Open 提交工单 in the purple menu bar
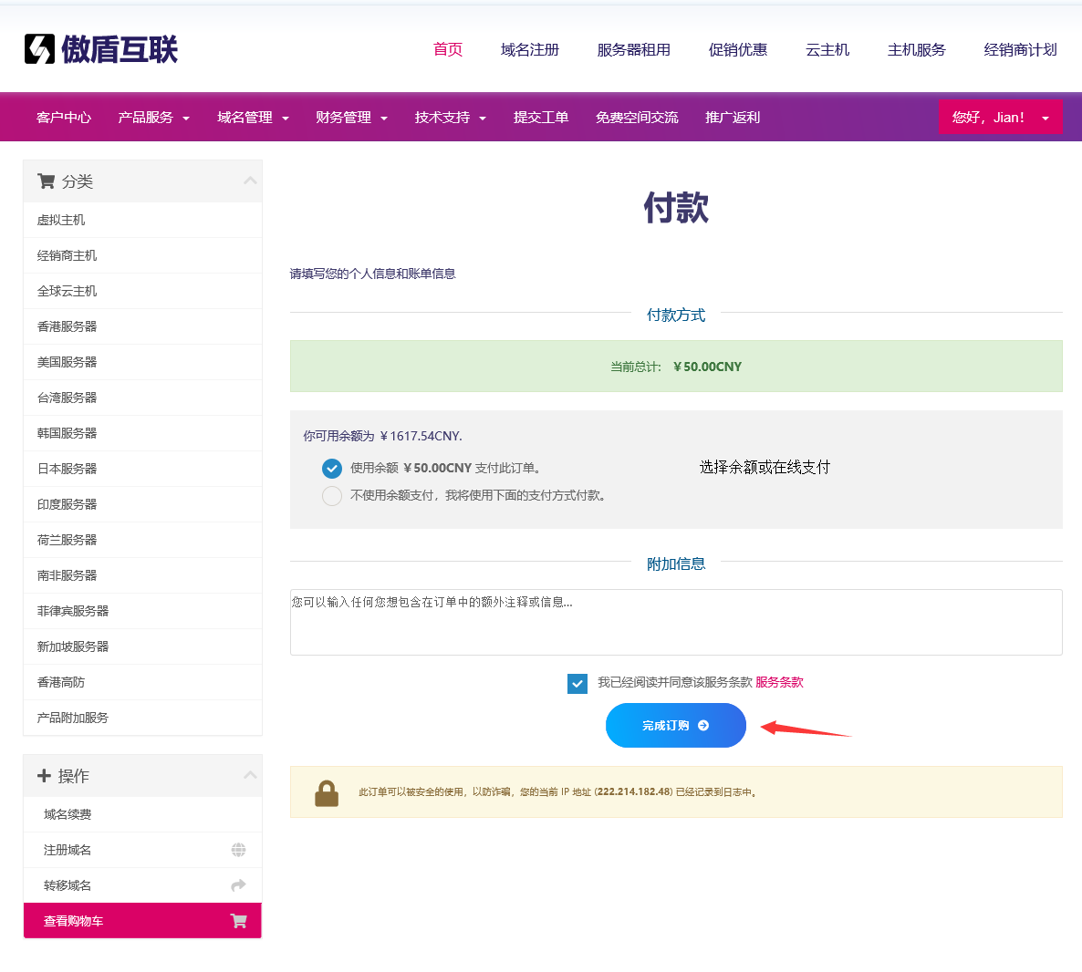Image resolution: width=1082 pixels, height=972 pixels. 540,118
